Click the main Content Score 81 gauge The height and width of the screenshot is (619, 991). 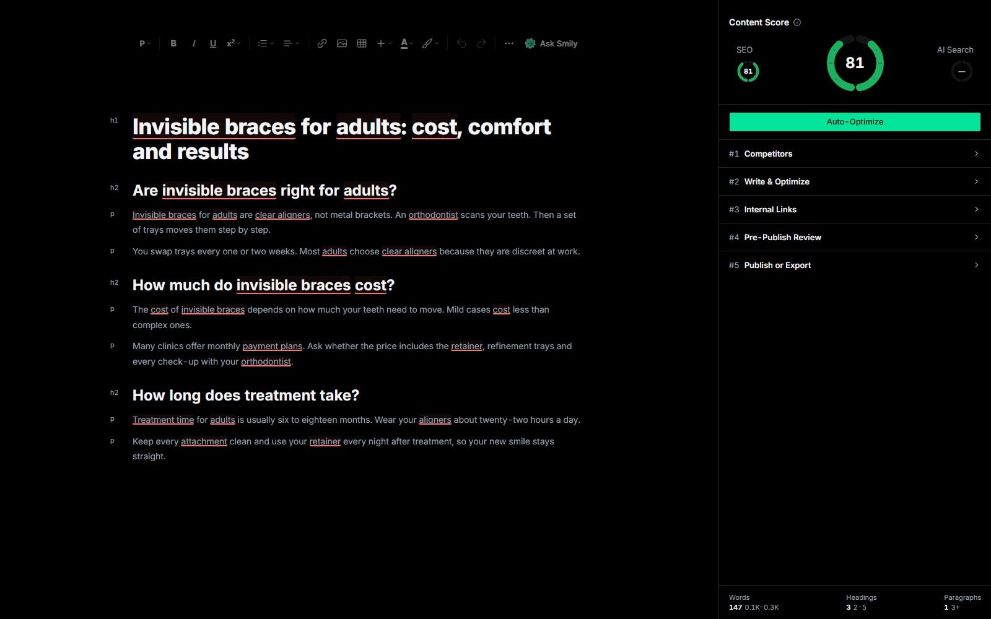(x=855, y=63)
